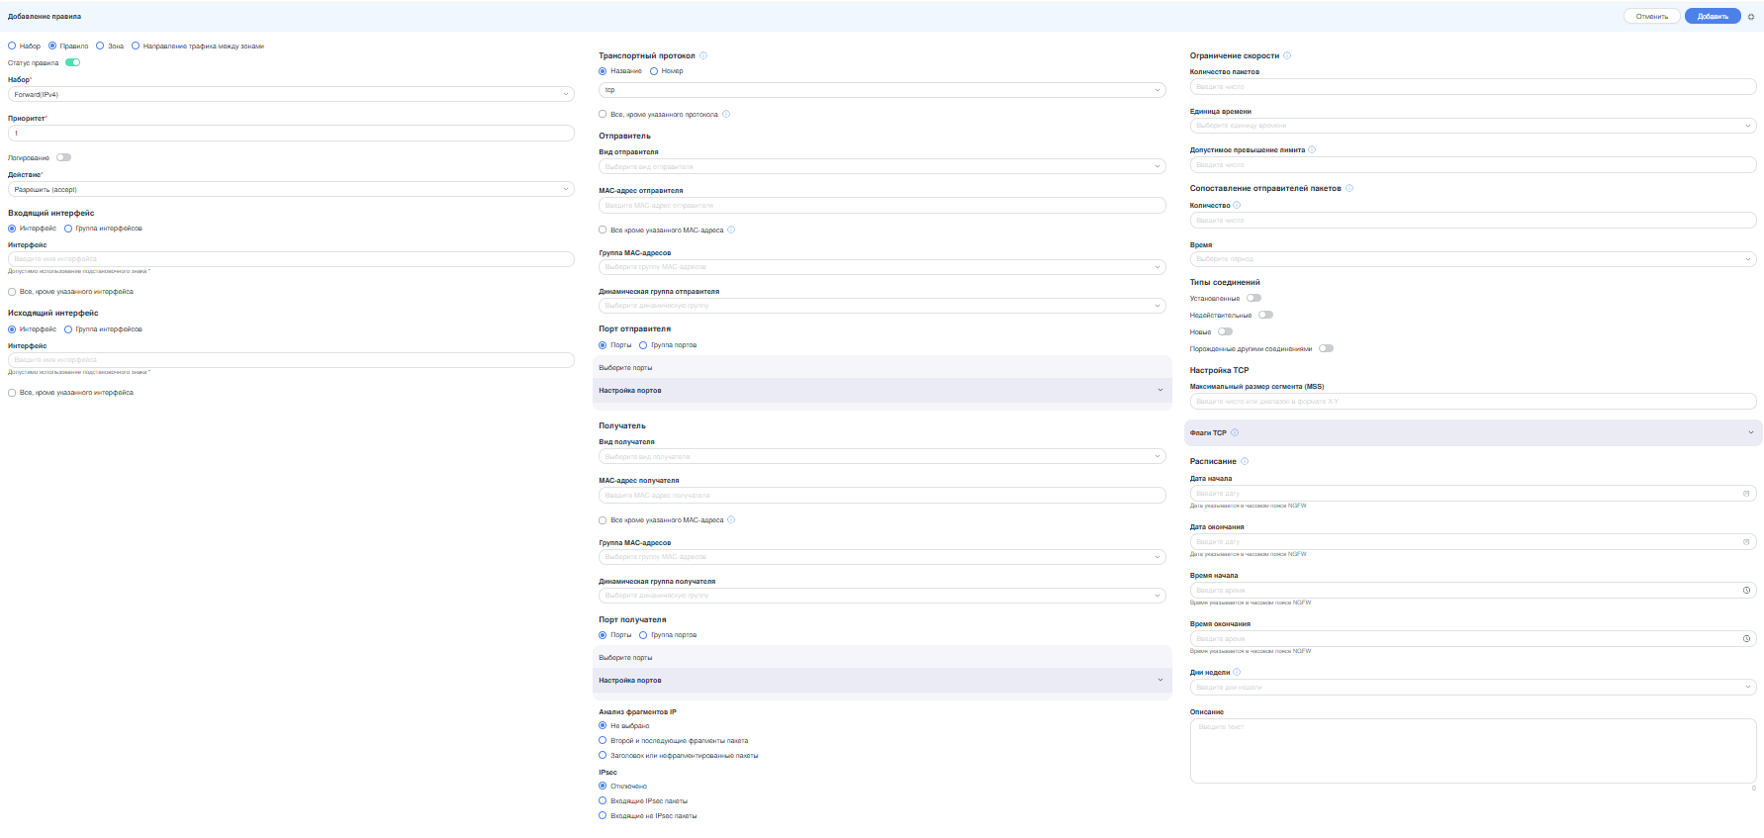Image resolution: width=1764 pixels, height=838 pixels.
Task: Select Номер option under Транспортный протокол
Action: point(654,71)
